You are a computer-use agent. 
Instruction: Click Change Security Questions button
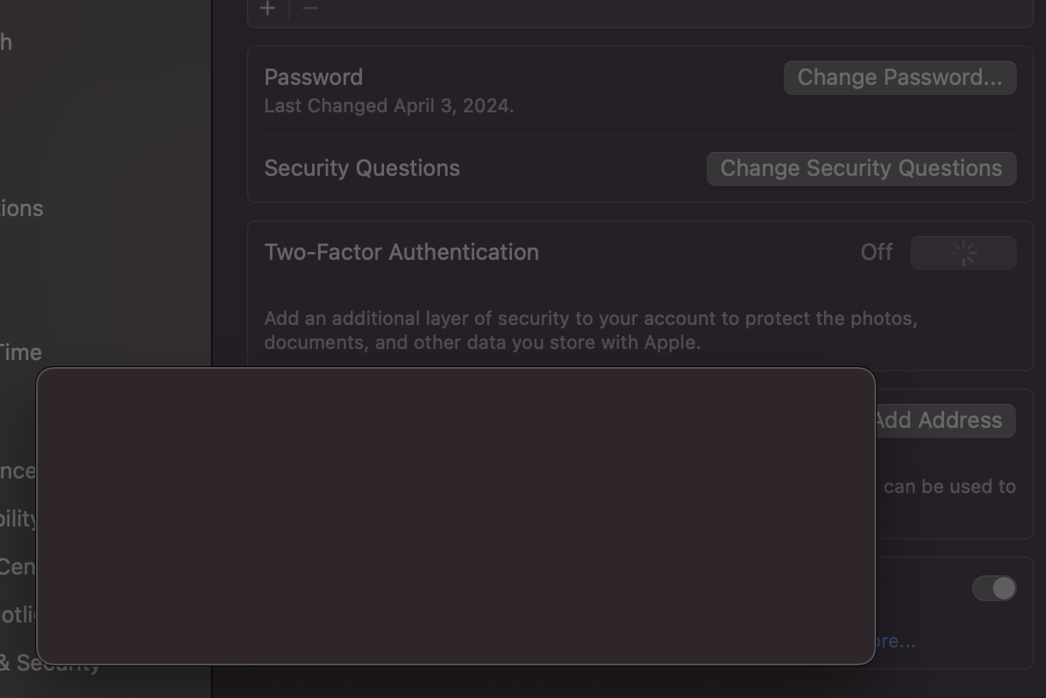862,169
